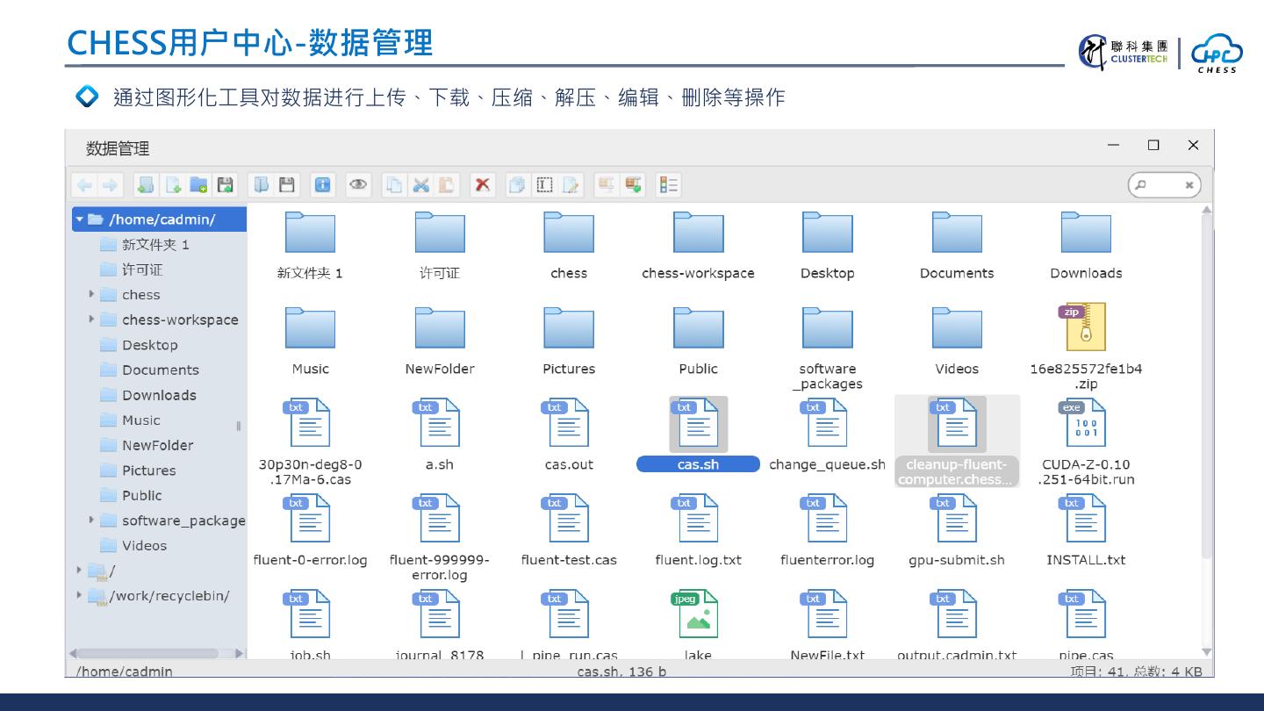
Task: Click the eye preview icon in toolbar
Action: [x=358, y=185]
